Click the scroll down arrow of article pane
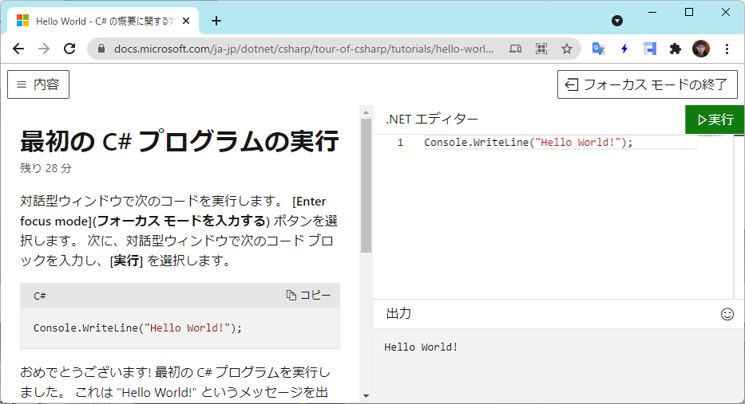The width and height of the screenshot is (745, 404). (x=366, y=395)
